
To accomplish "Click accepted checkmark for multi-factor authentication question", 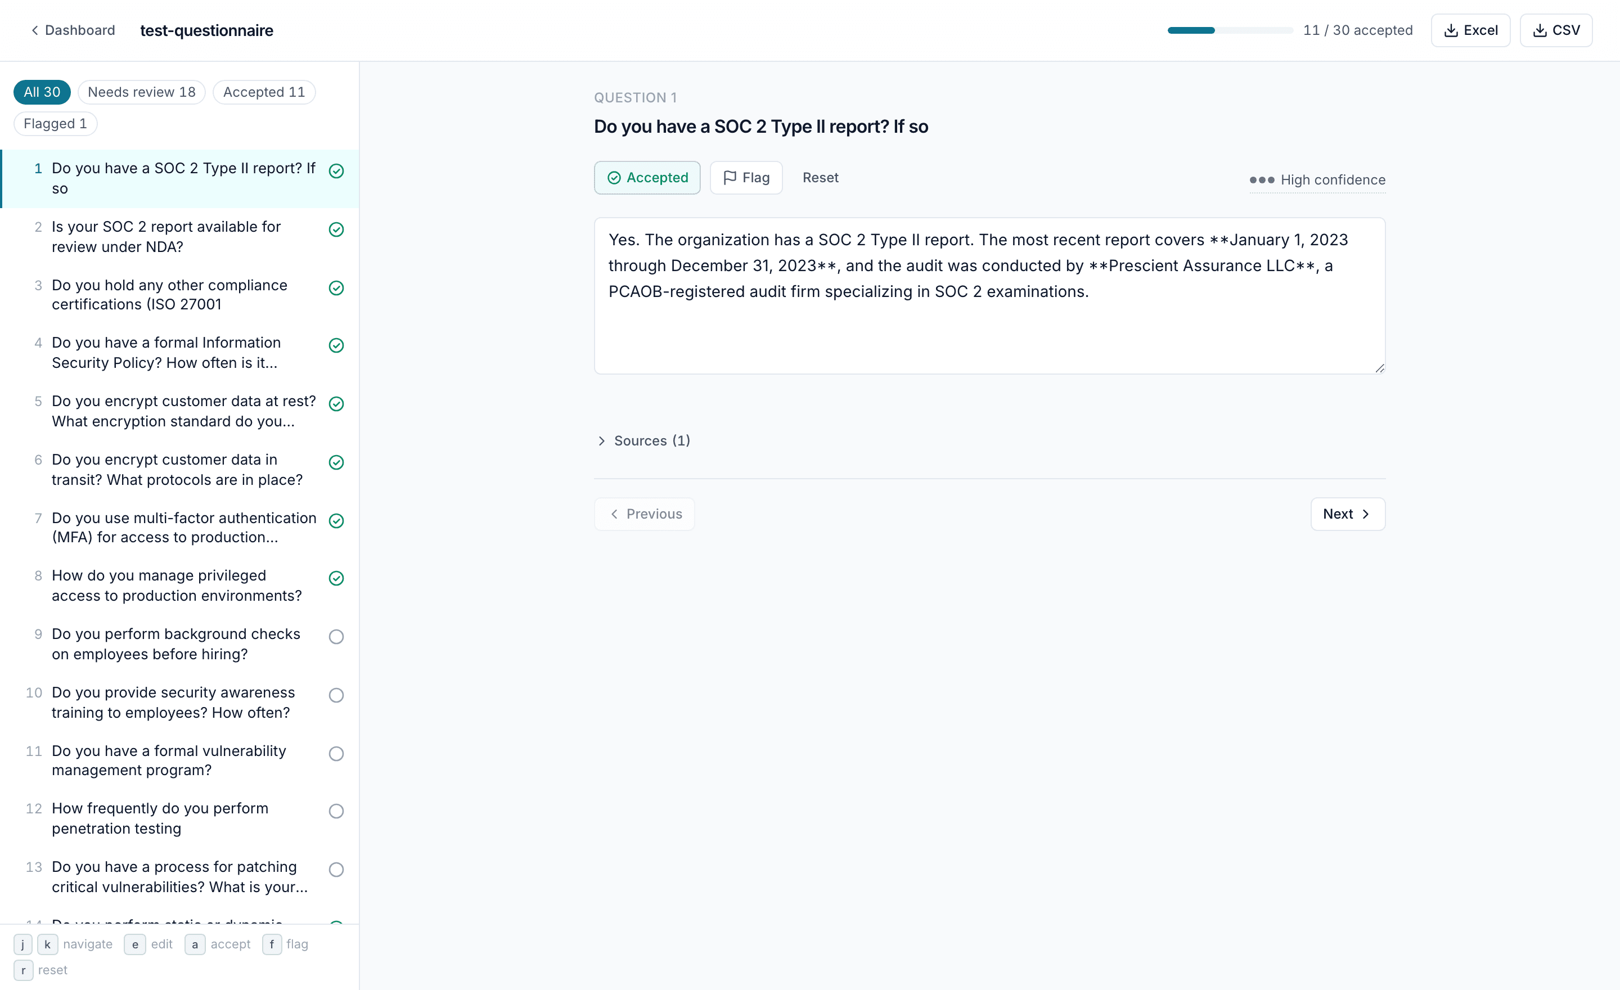I will pyautogui.click(x=336, y=521).
